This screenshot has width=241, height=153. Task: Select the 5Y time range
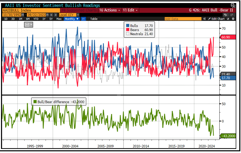click(x=51, y=19)
